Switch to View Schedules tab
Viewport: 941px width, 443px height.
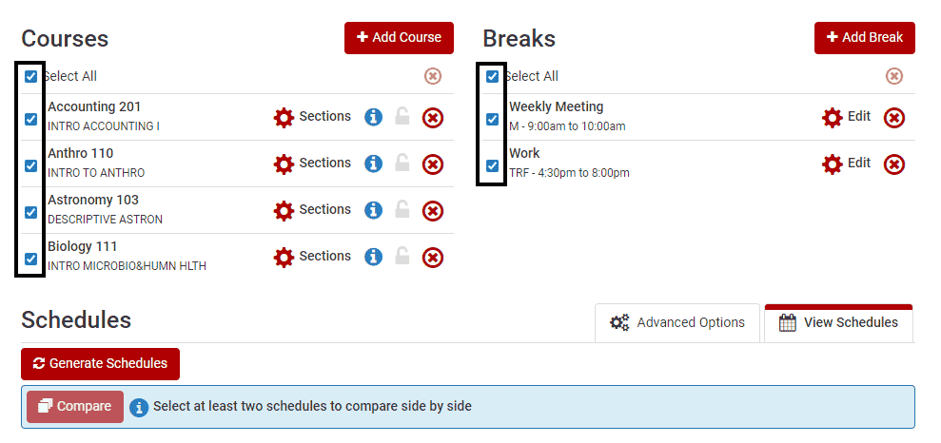[x=838, y=322]
